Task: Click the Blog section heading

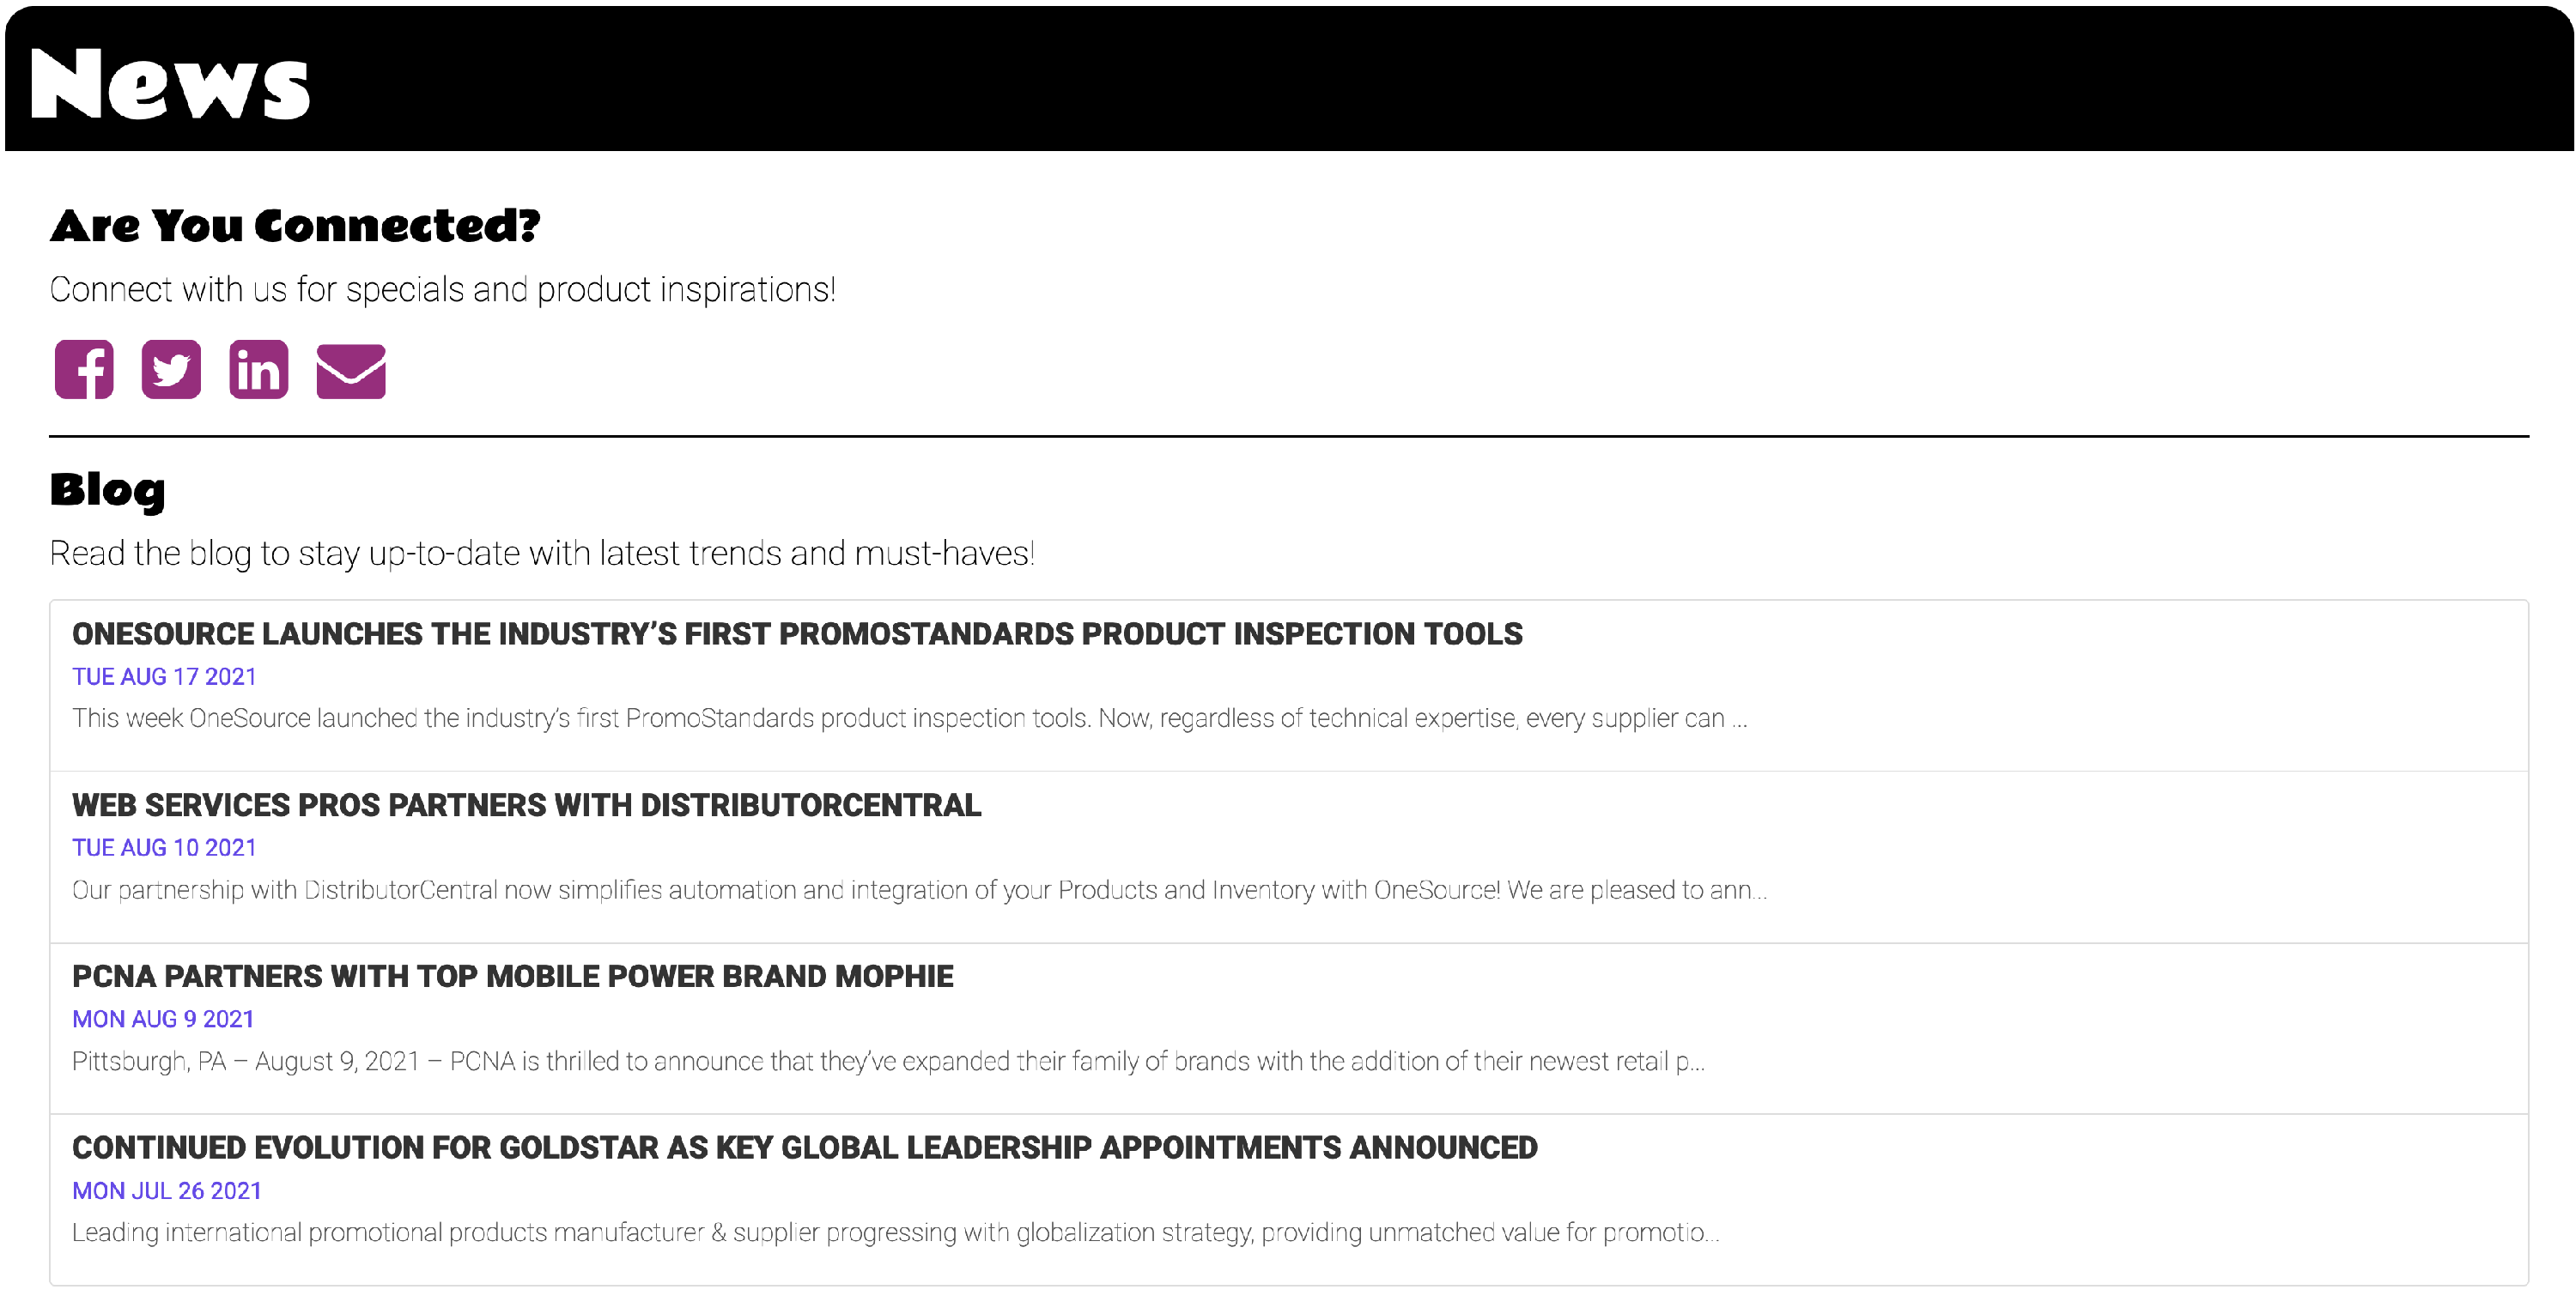Action: click(107, 491)
